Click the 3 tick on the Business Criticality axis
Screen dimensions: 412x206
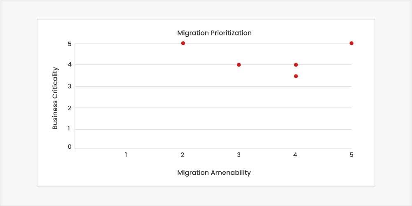pos(70,86)
